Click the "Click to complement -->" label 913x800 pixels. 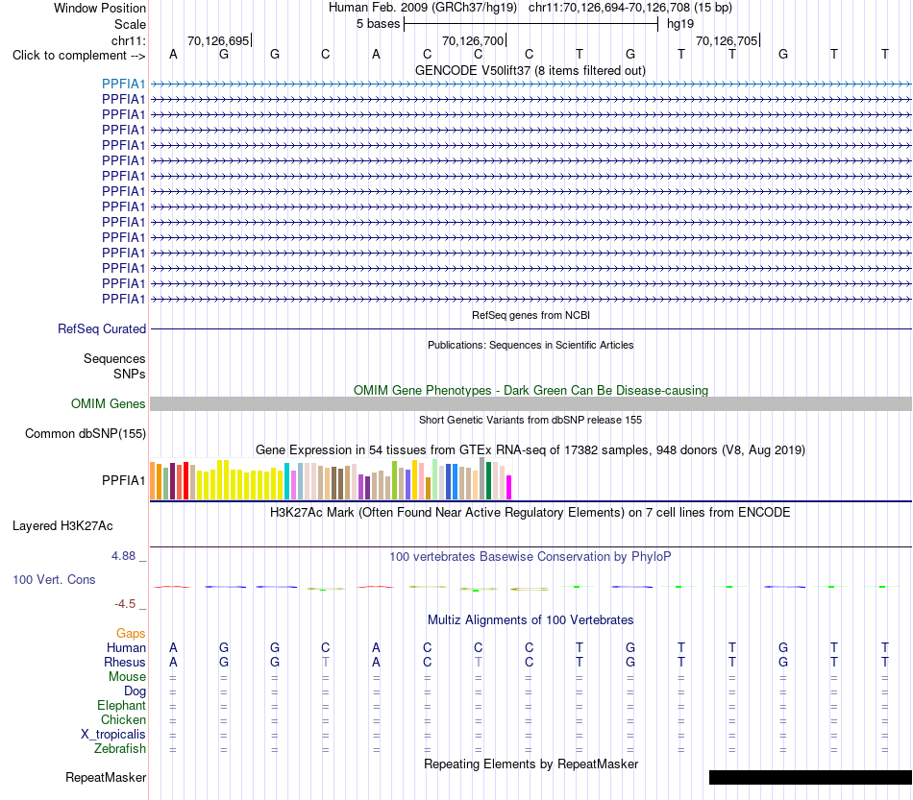79,56
